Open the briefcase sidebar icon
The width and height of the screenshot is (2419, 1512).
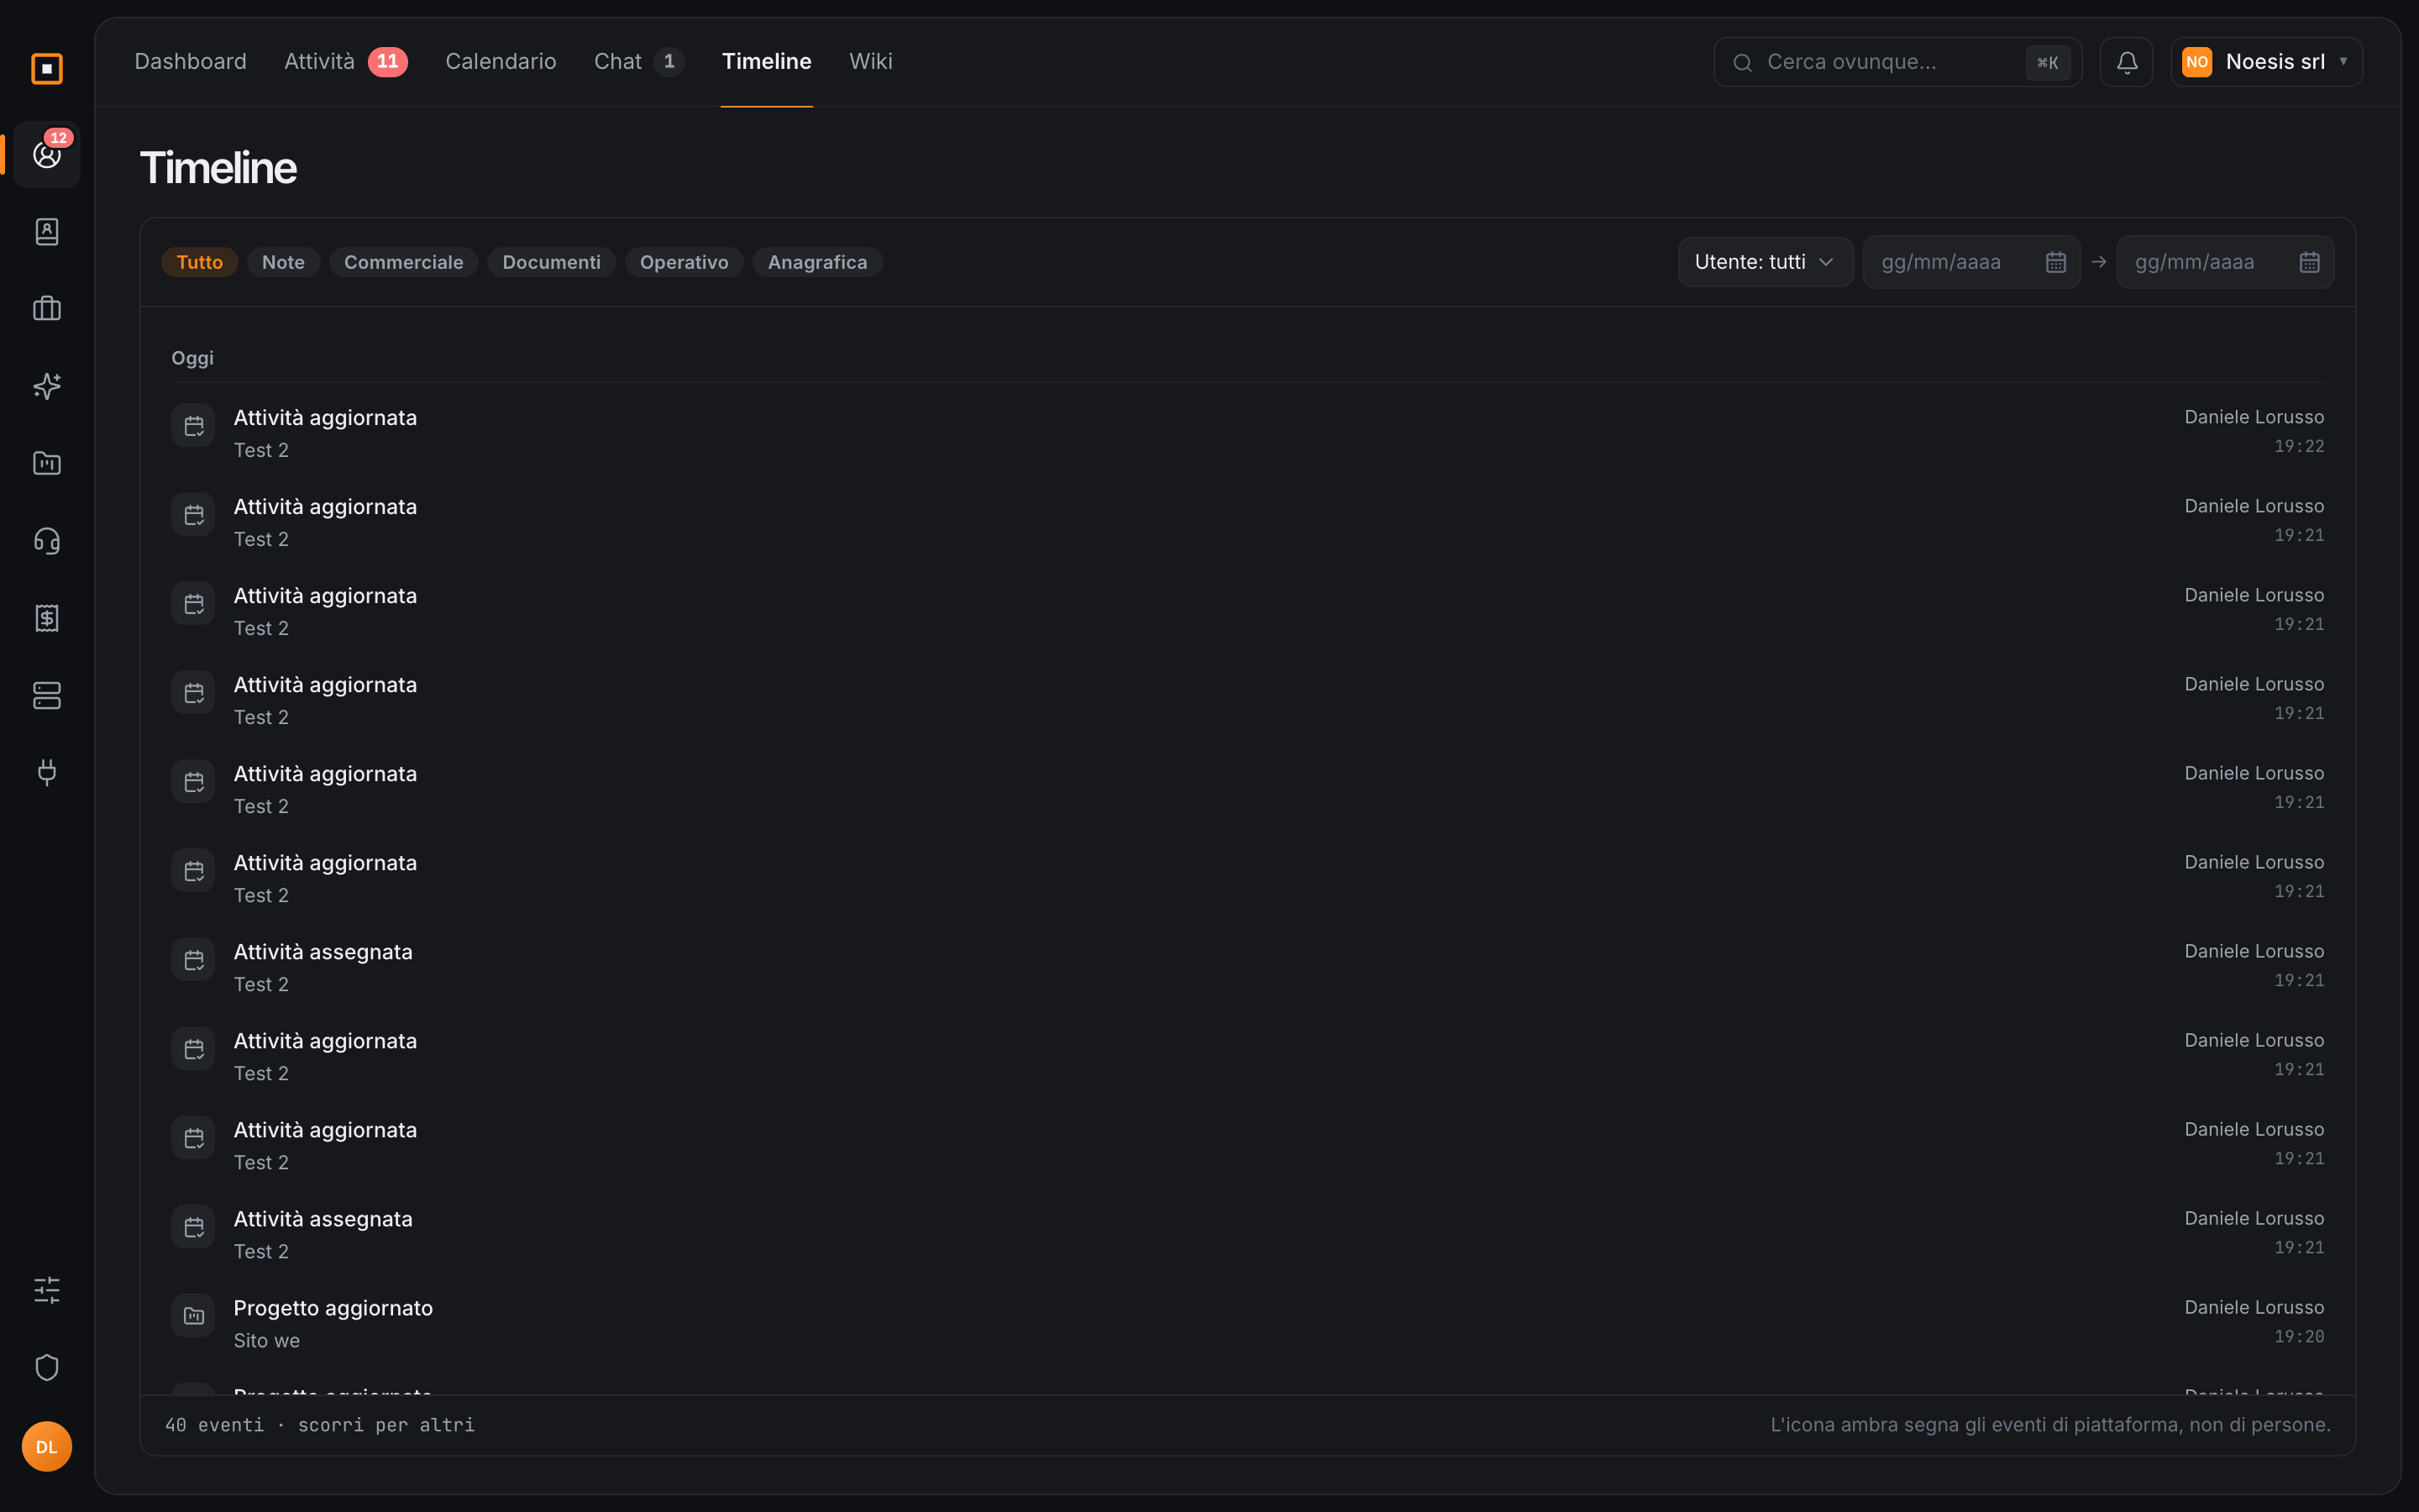(x=47, y=309)
